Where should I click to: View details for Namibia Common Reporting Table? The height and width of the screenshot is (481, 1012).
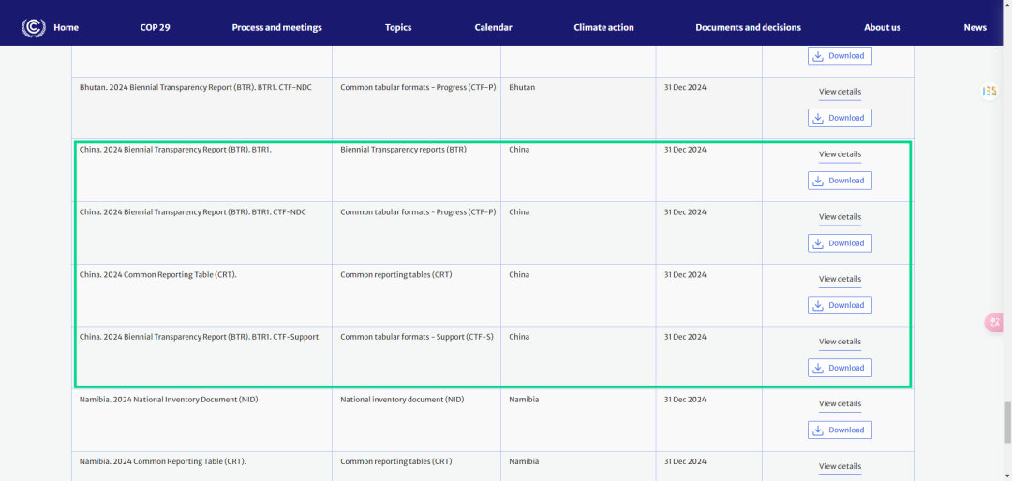[x=840, y=466]
